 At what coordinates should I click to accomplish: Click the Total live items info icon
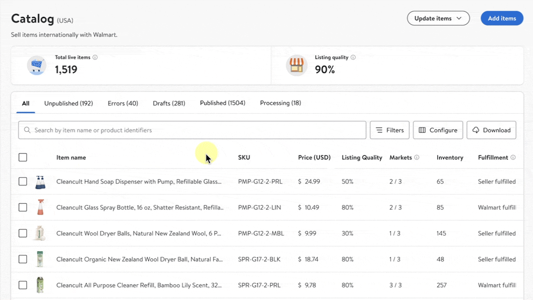pyautogui.click(x=95, y=57)
